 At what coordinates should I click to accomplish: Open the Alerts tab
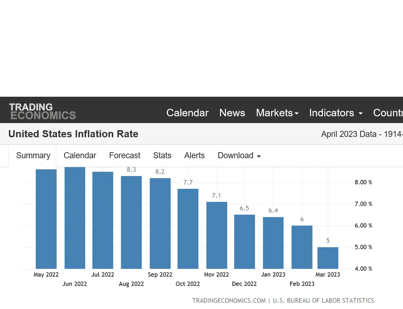tap(194, 156)
